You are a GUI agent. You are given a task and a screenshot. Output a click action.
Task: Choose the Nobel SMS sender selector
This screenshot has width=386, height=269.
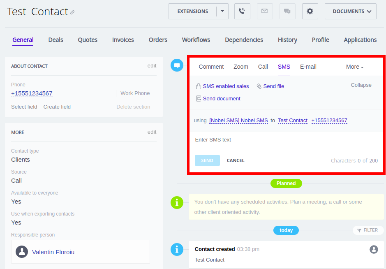click(238, 121)
